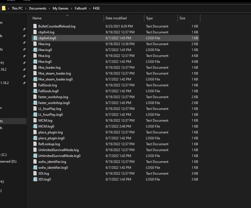Click the f4se.log0 notepad icon
251x208 pixels.
pos(35,62)
